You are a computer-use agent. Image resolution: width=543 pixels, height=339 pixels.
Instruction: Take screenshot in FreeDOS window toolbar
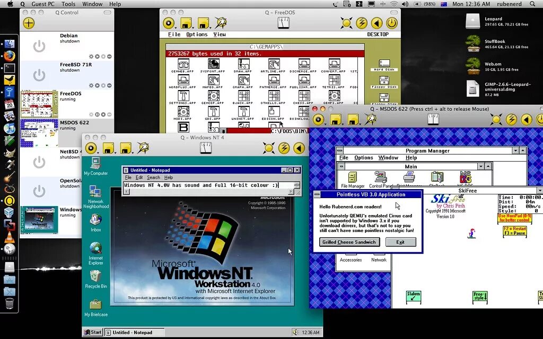pos(220,23)
